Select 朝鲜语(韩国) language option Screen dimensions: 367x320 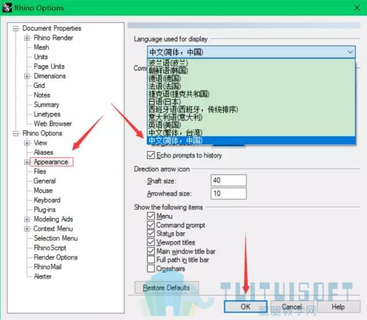pos(251,71)
